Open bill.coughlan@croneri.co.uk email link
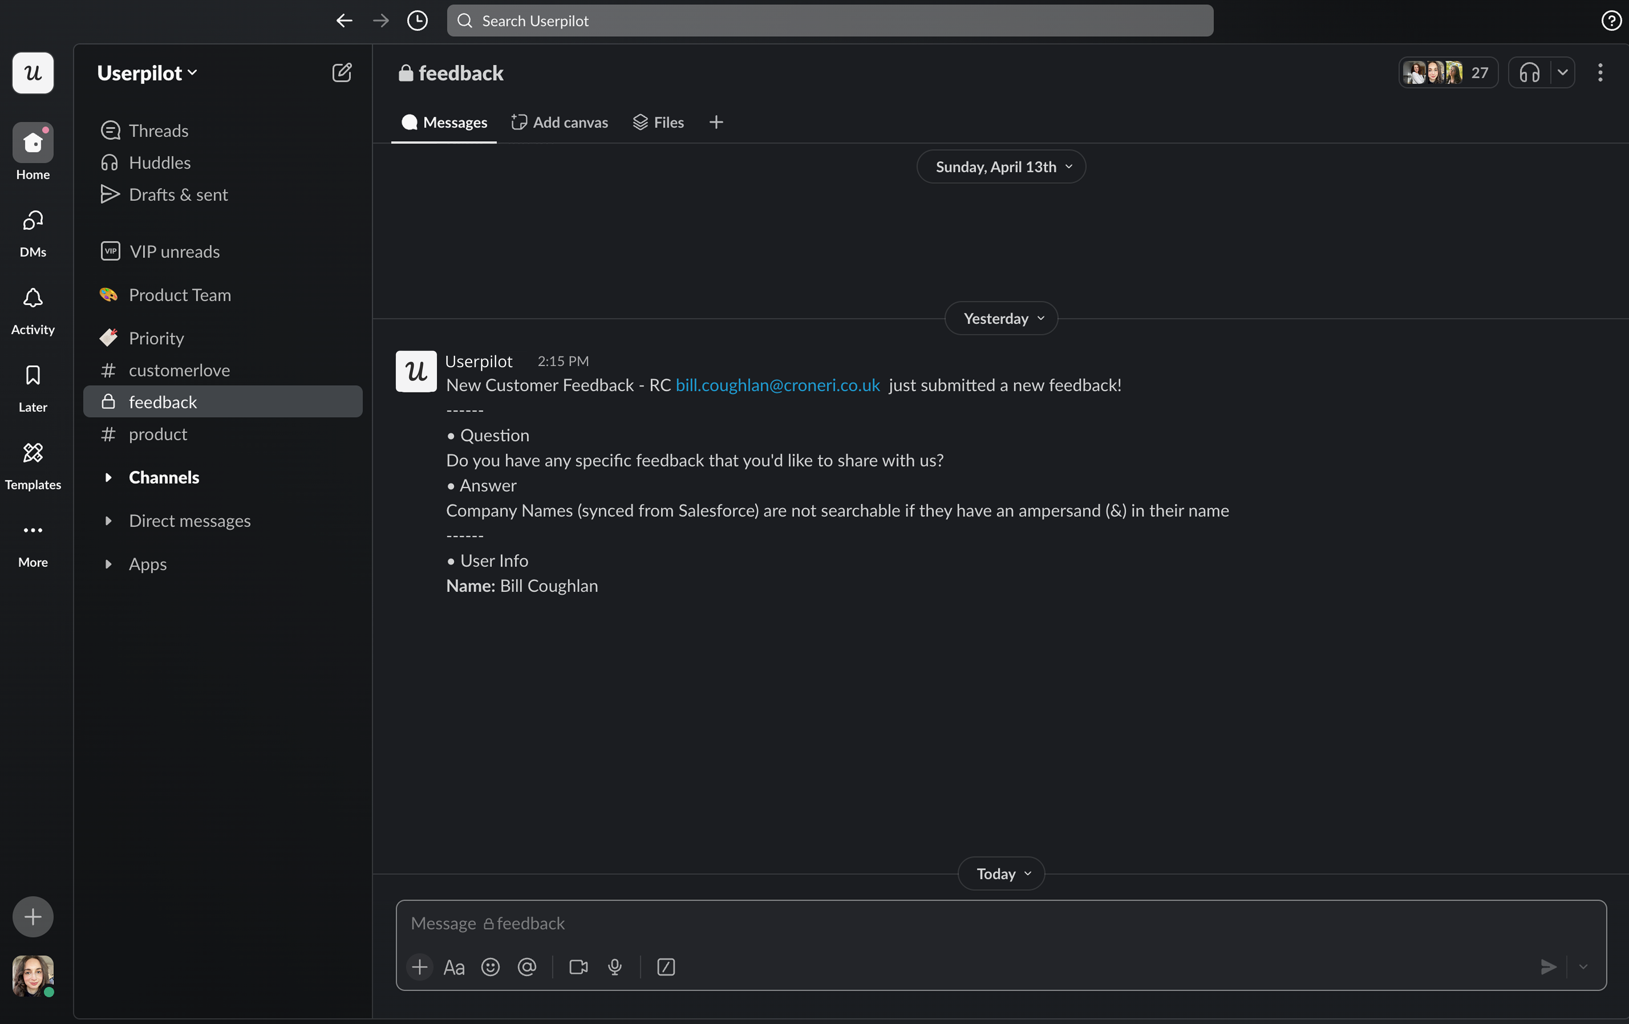 tap(777, 385)
